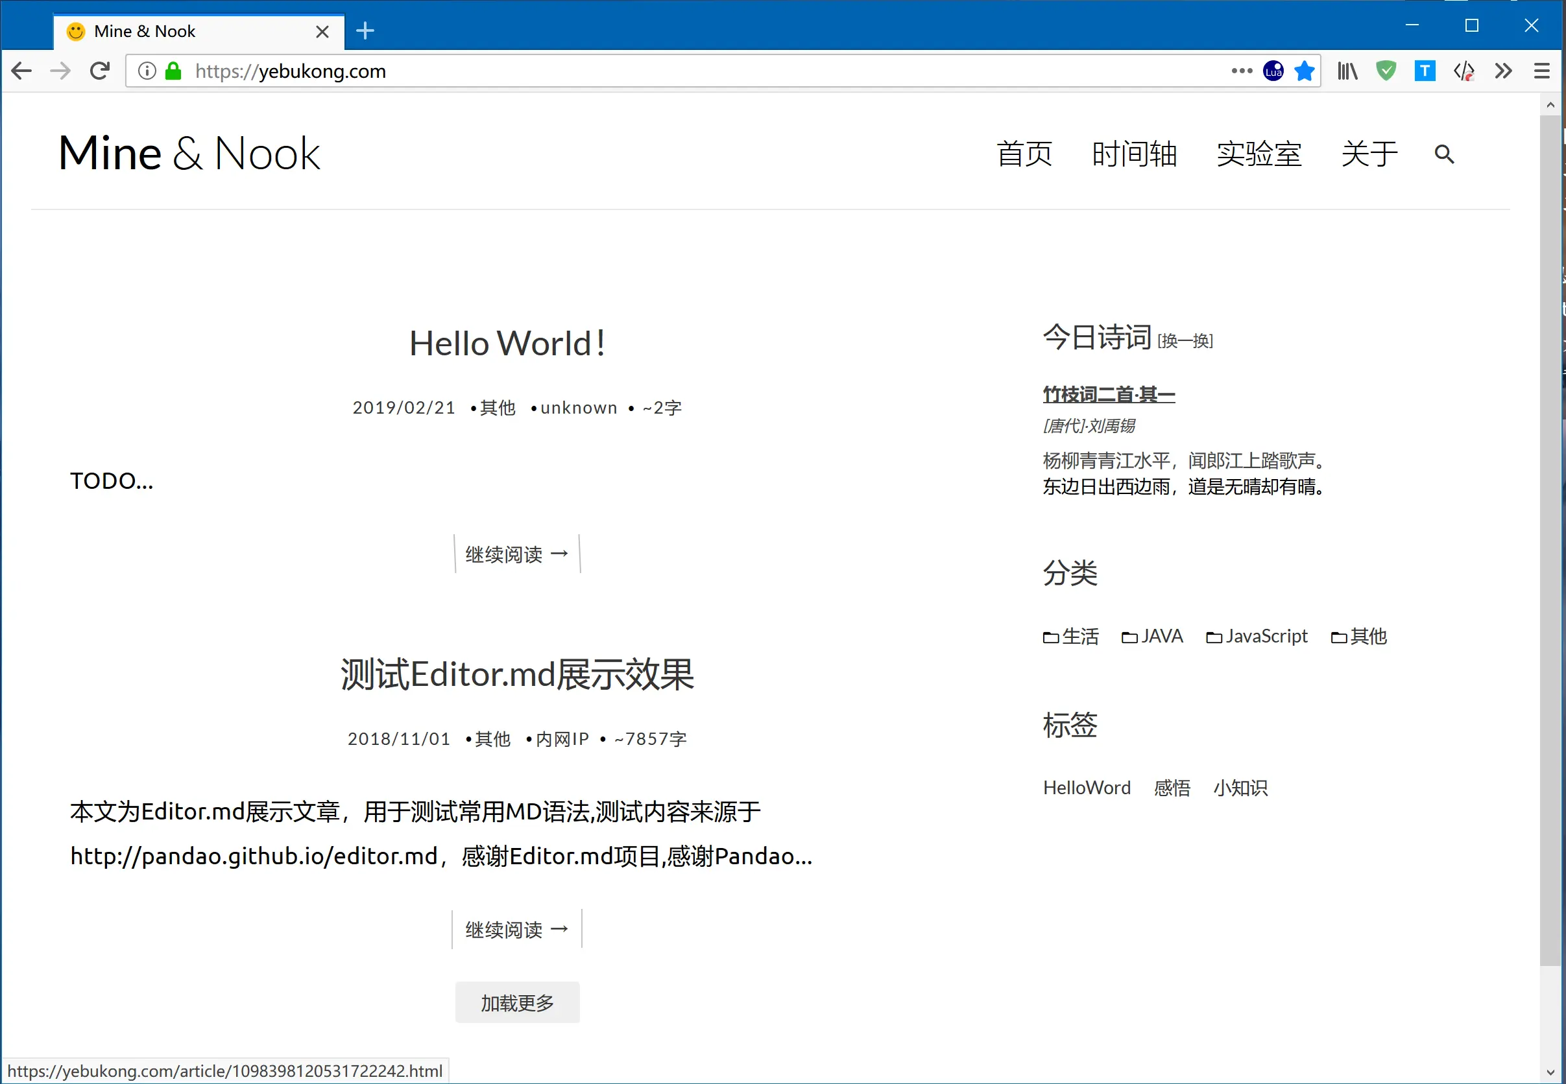The width and height of the screenshot is (1566, 1084).
Task: Click 继续阅读 under the Editor.md post
Action: (517, 929)
